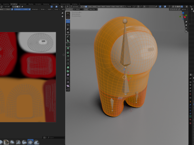The width and height of the screenshot is (194, 145).
Task: Switch to the Animation workspace tab
Action: click(38, 4)
